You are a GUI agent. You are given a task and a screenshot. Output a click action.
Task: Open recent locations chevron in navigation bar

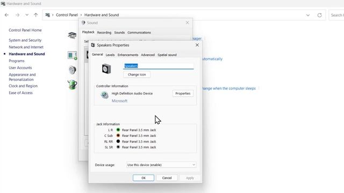[x=27, y=15]
